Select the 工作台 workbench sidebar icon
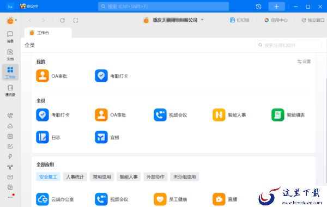Image resolution: width=327 pixels, height=207 pixels. pyautogui.click(x=10, y=72)
